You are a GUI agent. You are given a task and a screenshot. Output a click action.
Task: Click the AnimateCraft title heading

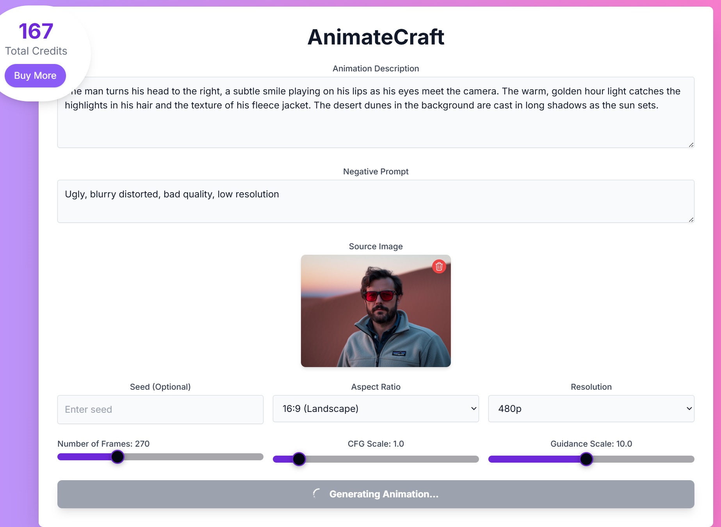376,37
